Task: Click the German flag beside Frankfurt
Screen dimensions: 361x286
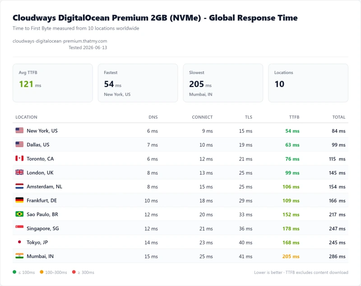Action: (x=19, y=200)
